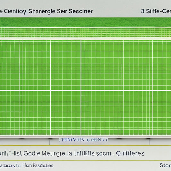
Task: Click the word "Qiirfiferes"
Action: click(130, 153)
